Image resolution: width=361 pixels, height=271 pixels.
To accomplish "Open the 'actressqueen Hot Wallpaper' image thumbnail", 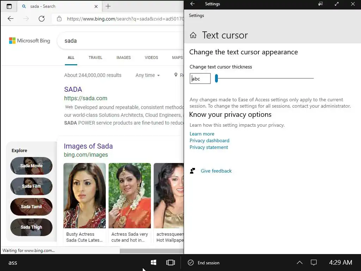I will click(x=169, y=195).
